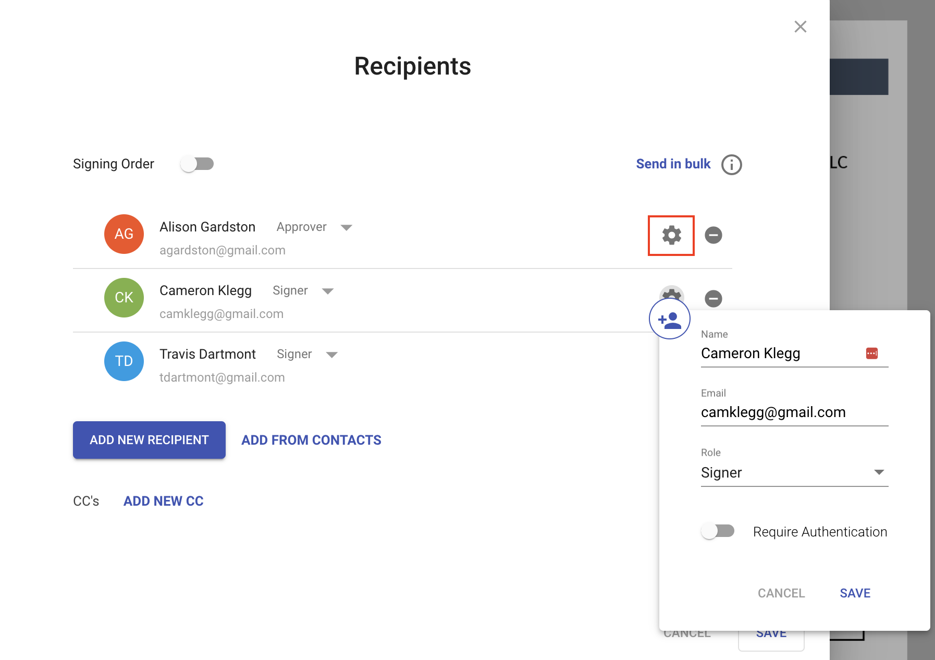The height and width of the screenshot is (660, 935).
Task: Close the Recipients dialog
Action: click(x=800, y=27)
